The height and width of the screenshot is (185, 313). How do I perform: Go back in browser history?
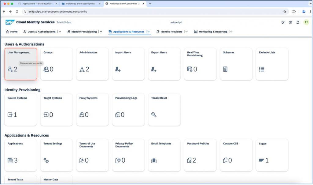pyautogui.click(x=4, y=12)
